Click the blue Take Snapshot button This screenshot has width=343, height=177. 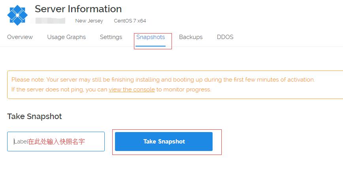(x=164, y=142)
